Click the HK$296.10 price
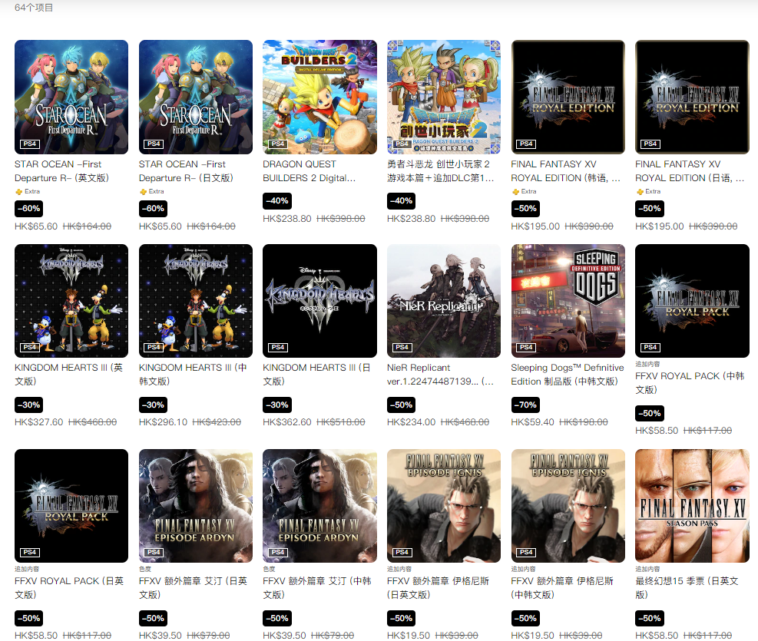 click(x=163, y=422)
